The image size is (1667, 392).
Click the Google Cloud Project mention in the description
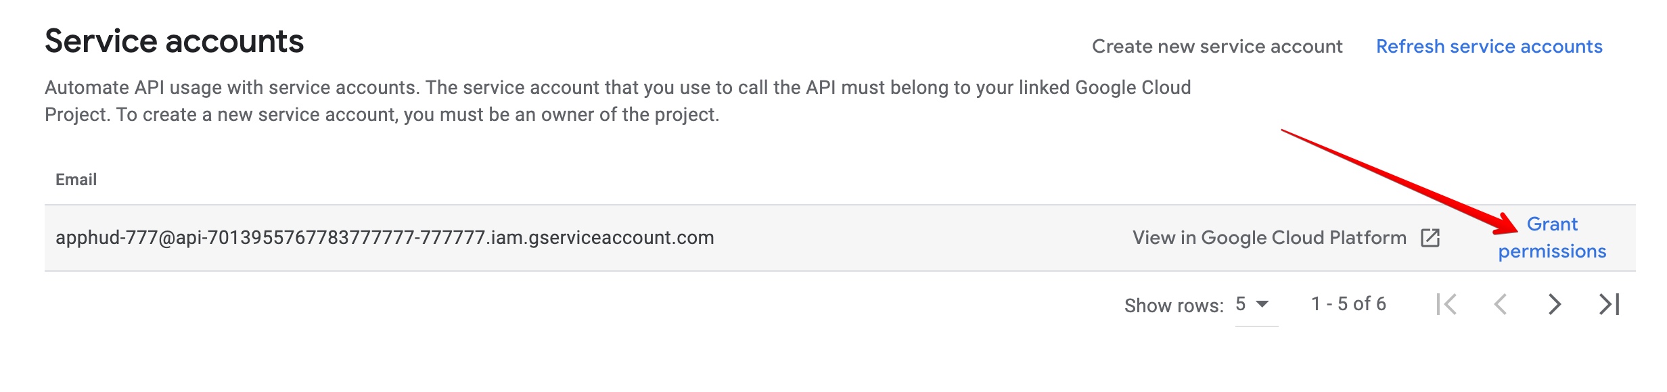(x=1133, y=88)
